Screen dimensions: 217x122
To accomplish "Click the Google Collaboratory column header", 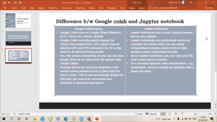I will pyautogui.click(x=88, y=28).
